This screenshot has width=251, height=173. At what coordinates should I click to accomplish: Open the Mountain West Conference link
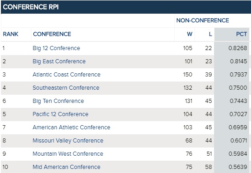tap(68, 154)
